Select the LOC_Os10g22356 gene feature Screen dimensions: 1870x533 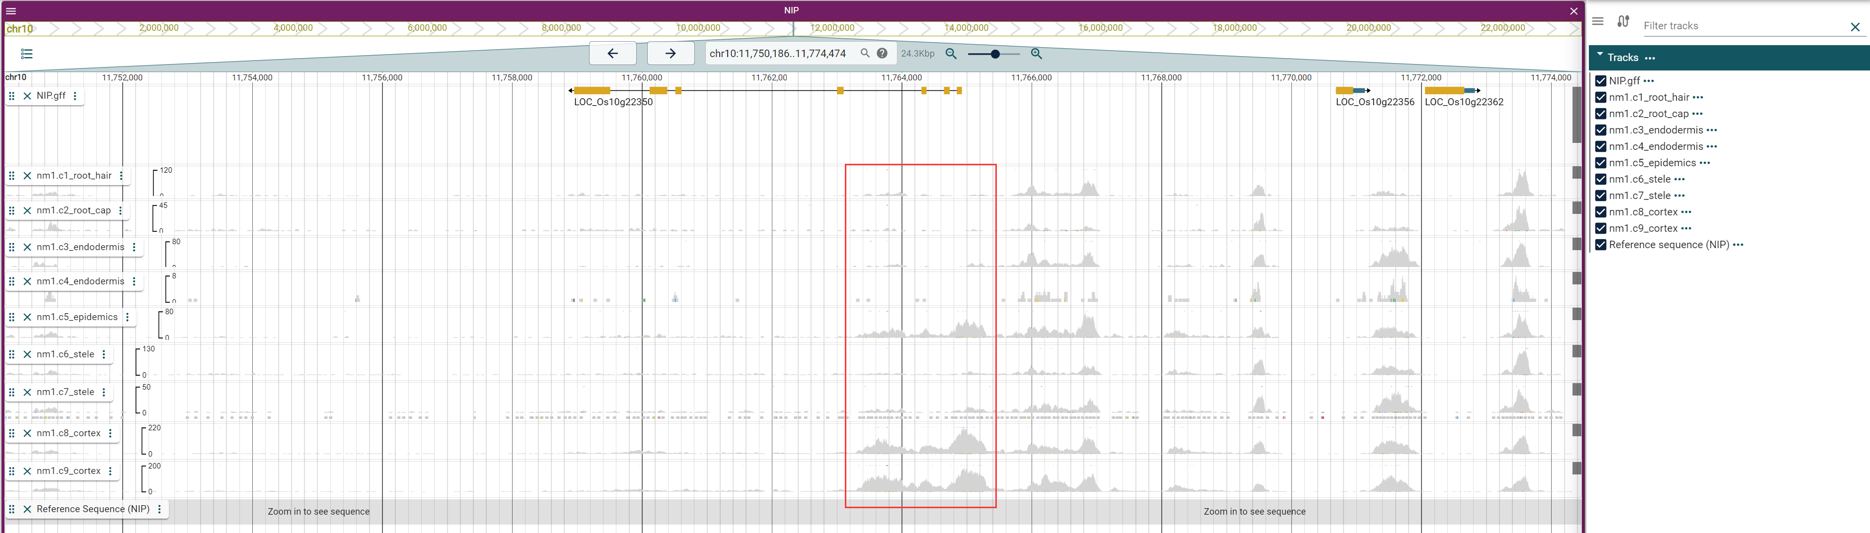1351,91
